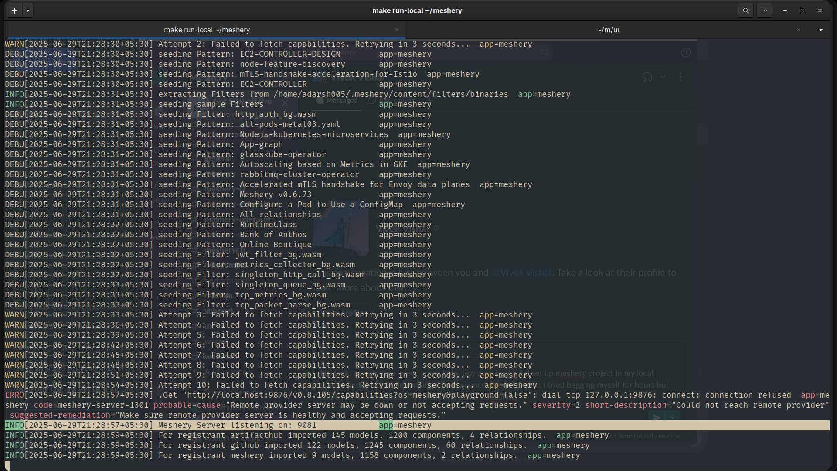Click "Attempt 10: Failed to fetch capabilities" line
Screen dimensions: 837x471
[271, 385]
